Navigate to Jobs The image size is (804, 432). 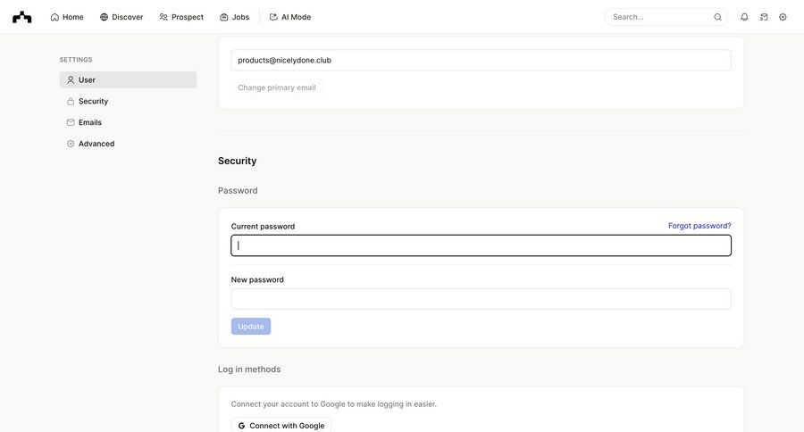[x=234, y=17]
